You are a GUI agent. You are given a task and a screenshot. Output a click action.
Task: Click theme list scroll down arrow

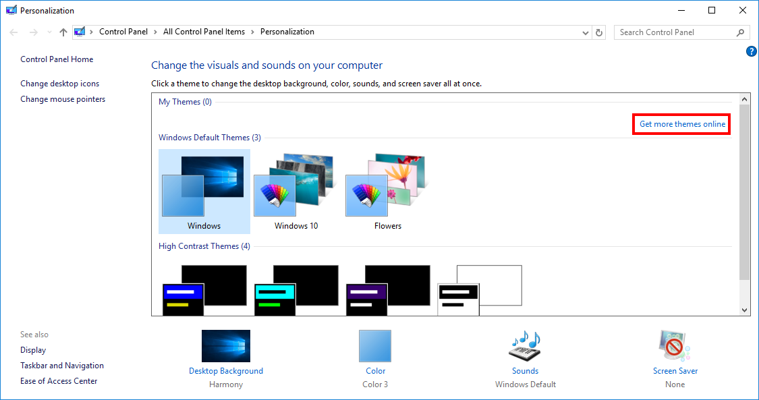point(744,310)
